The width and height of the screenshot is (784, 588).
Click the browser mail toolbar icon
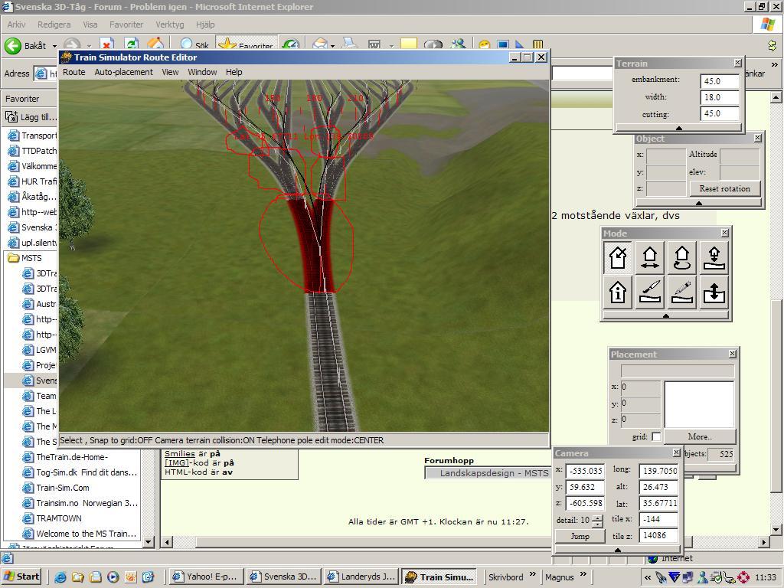pyautogui.click(x=320, y=45)
